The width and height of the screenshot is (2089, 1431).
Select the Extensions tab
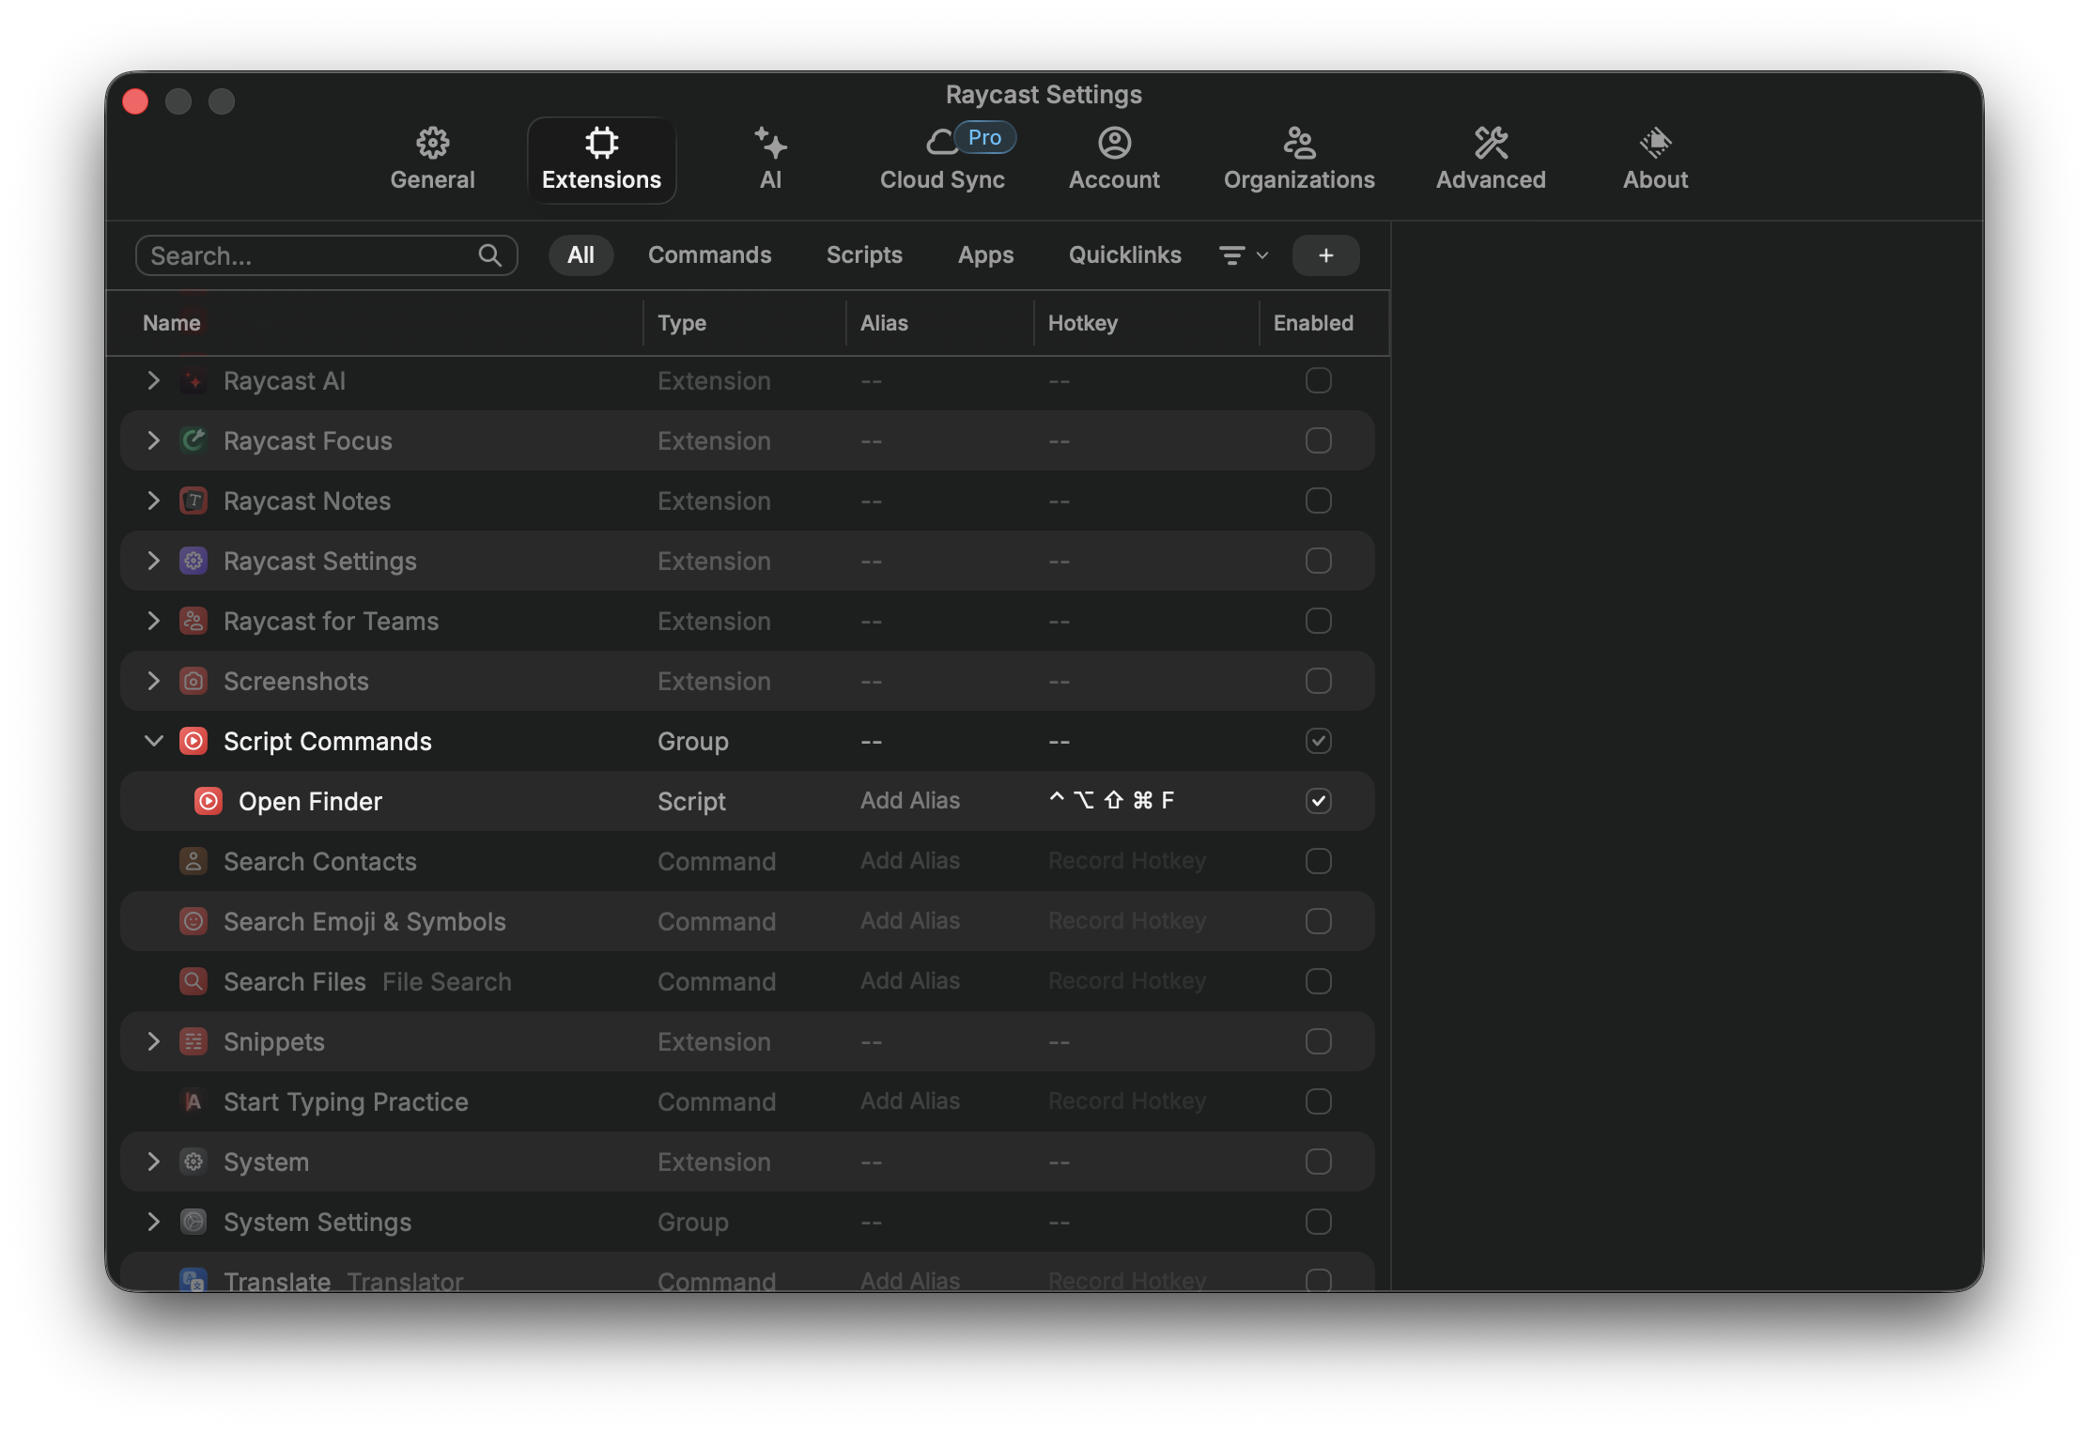click(601, 160)
